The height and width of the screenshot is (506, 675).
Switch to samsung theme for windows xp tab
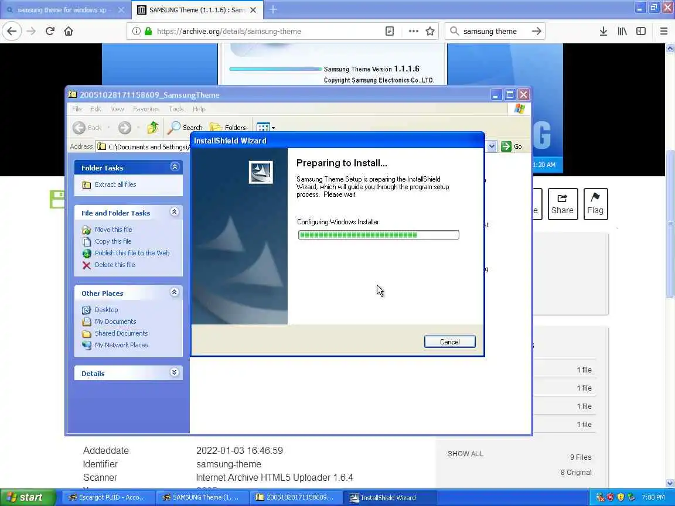61,9
